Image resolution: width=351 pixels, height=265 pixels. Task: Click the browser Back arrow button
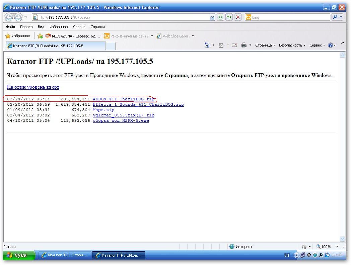pos(9,17)
